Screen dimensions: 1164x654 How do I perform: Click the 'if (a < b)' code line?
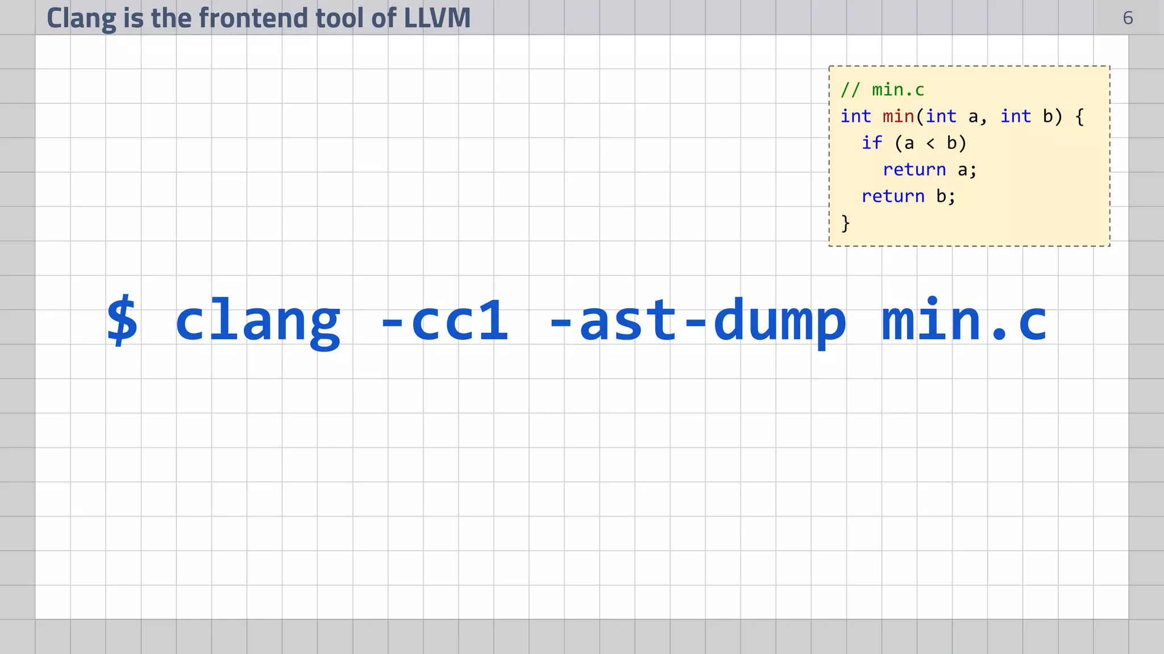(x=914, y=143)
